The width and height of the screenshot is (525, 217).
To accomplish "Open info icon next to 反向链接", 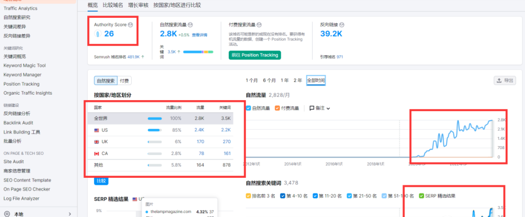I will click(x=342, y=25).
